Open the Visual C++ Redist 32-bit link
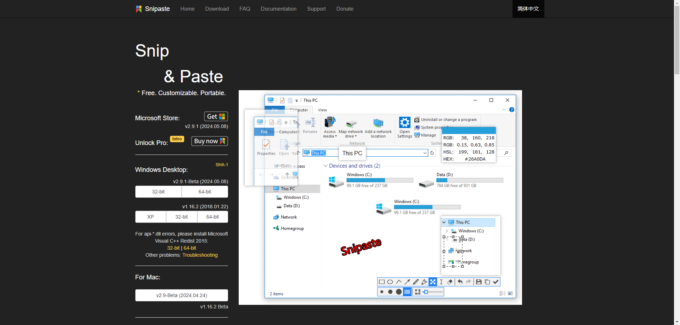 (x=173, y=248)
